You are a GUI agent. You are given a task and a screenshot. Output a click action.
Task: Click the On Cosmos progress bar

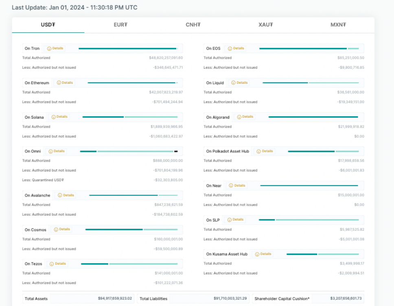pyautogui.click(x=131, y=230)
